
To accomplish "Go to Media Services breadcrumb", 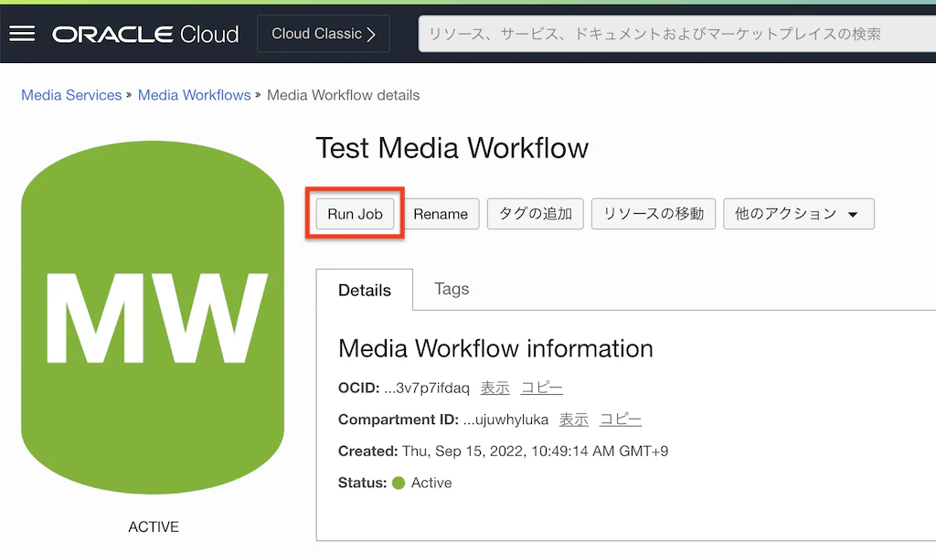I will [x=71, y=95].
